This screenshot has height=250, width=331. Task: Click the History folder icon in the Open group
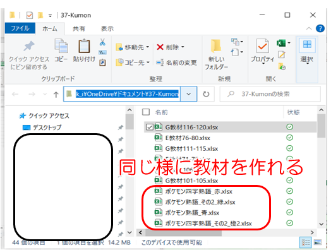click(x=282, y=66)
